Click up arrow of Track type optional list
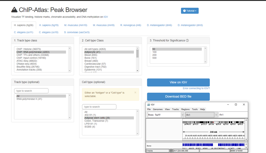Viewport: 266px width, 153px height. tap(70, 95)
